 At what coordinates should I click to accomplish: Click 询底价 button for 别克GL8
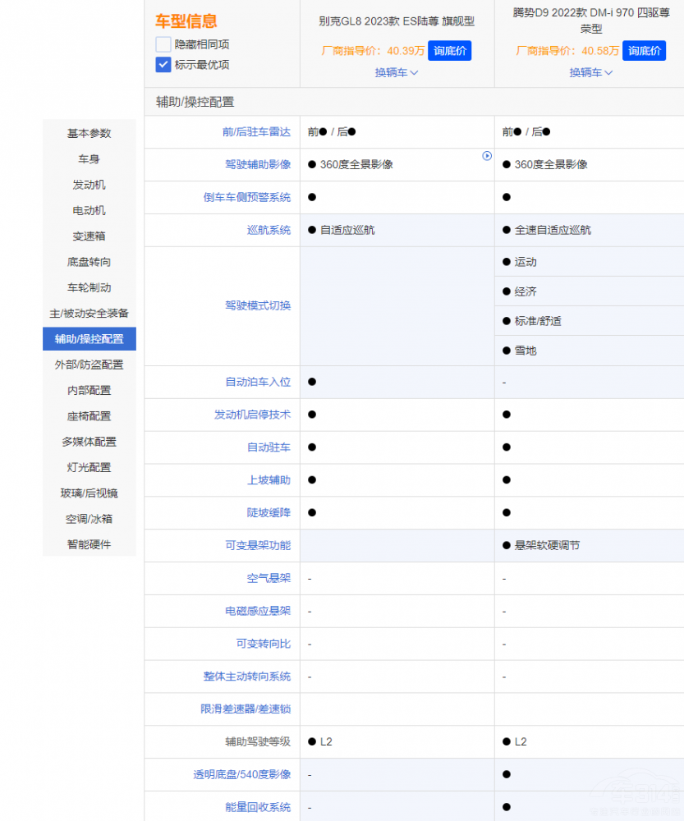point(450,51)
